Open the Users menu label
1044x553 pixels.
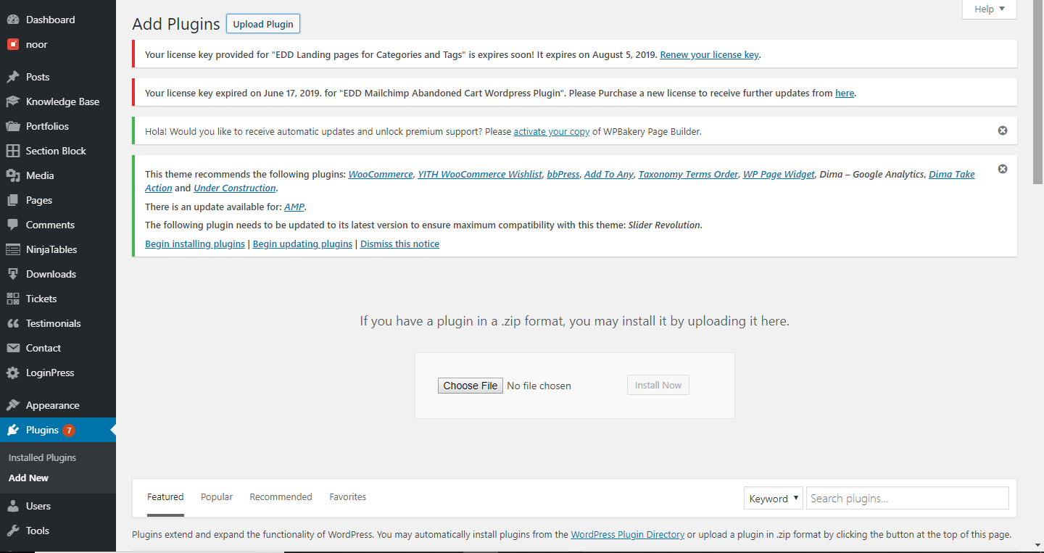tap(38, 506)
